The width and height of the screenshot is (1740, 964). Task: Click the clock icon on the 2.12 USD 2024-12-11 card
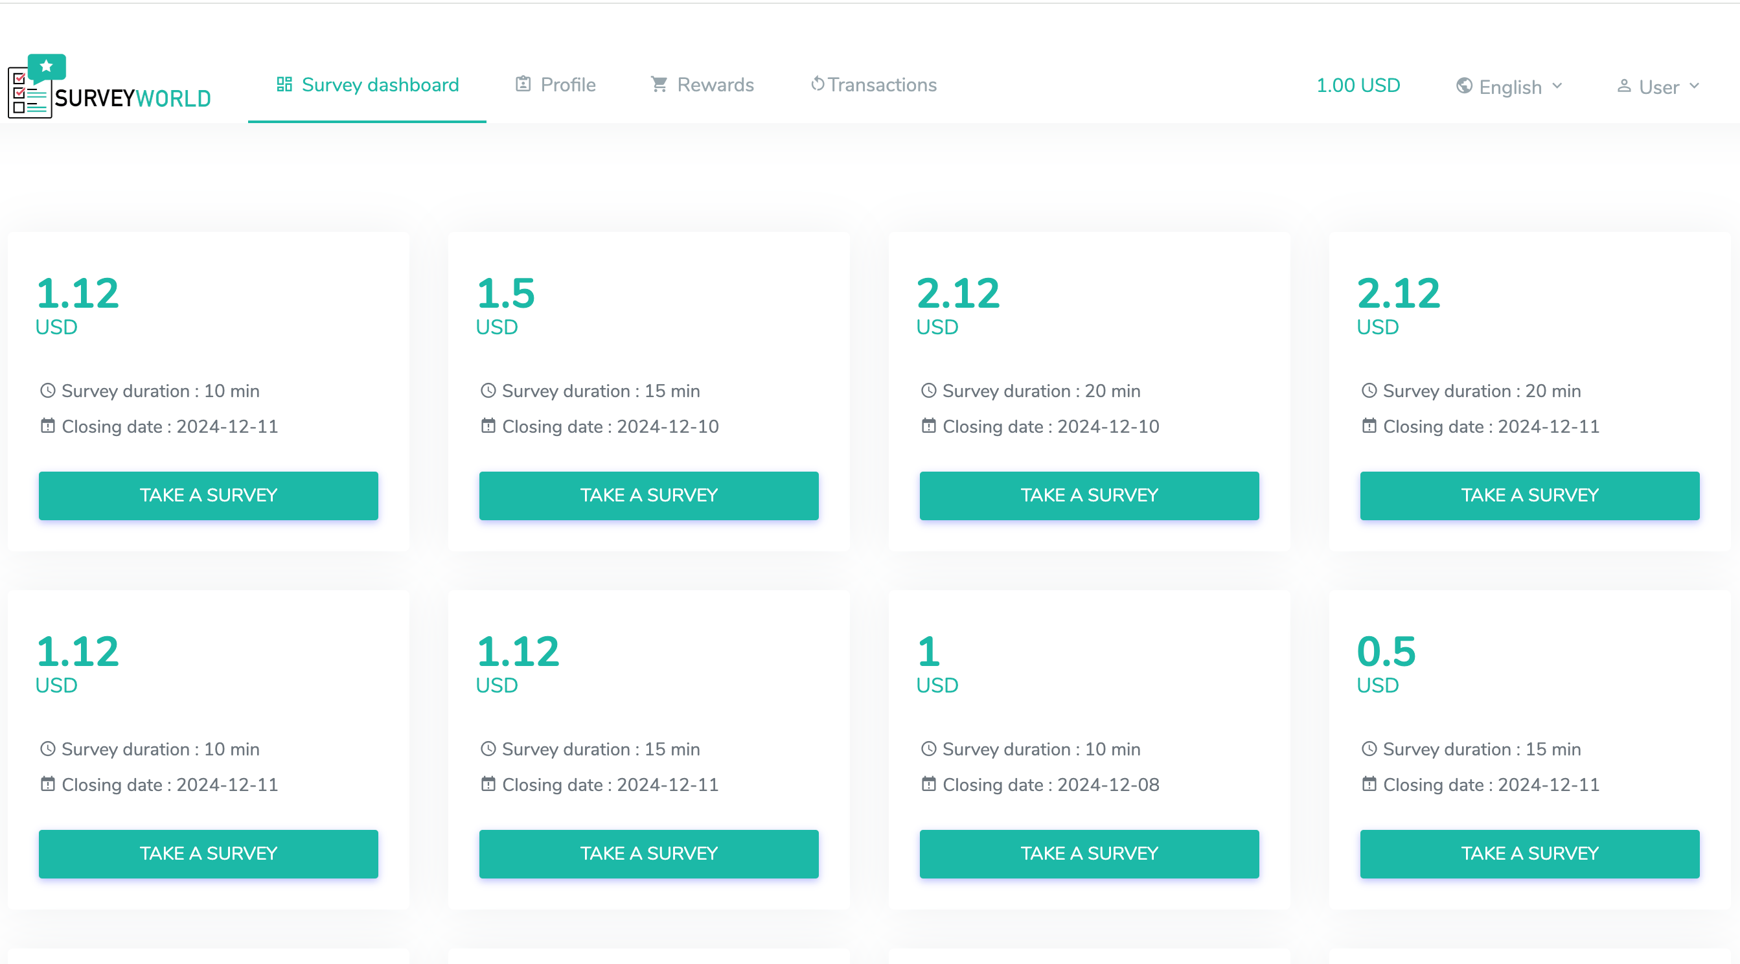(1369, 391)
